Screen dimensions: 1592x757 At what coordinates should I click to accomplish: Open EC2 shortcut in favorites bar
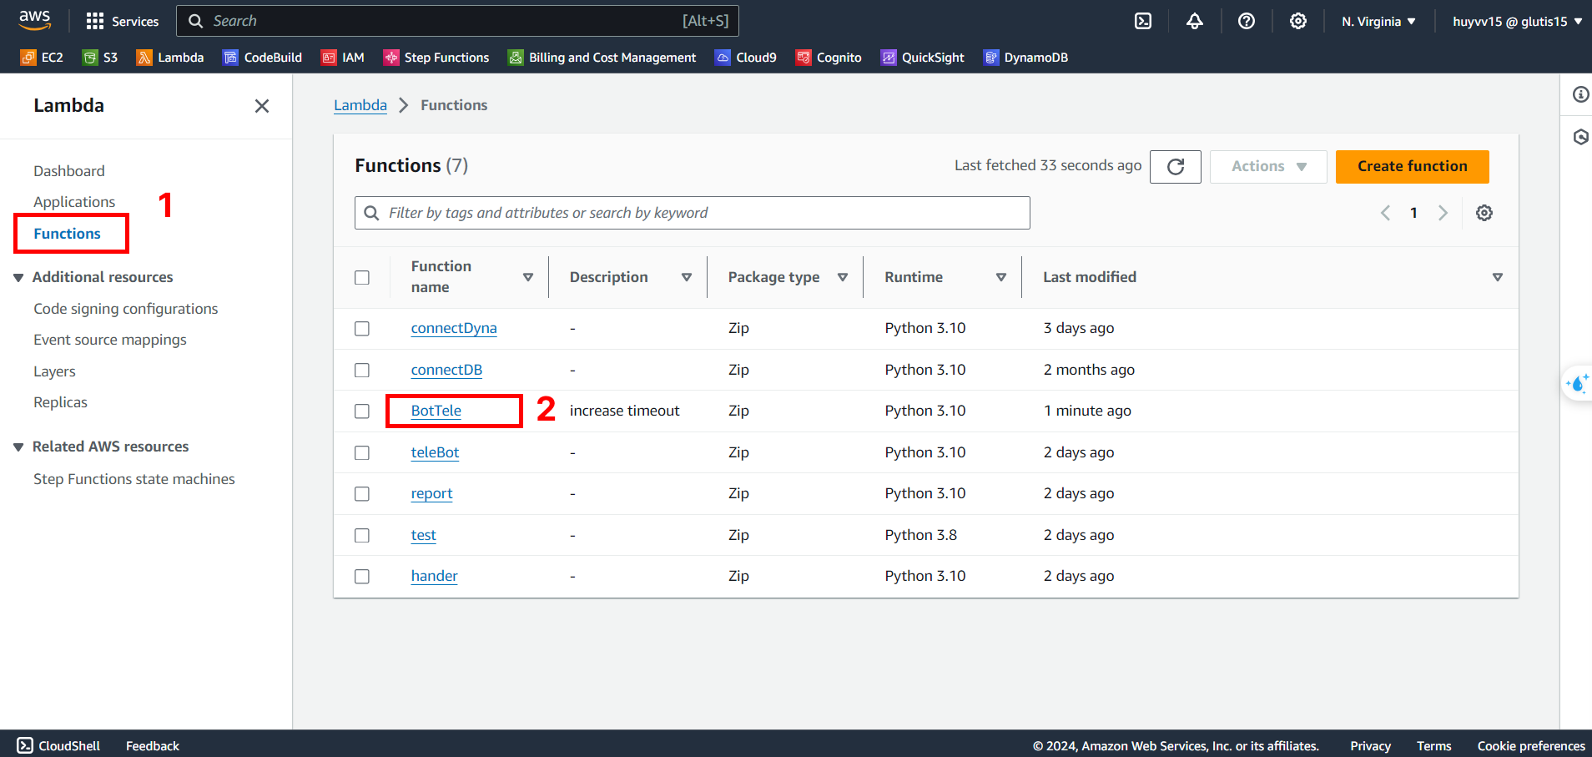[x=42, y=58]
